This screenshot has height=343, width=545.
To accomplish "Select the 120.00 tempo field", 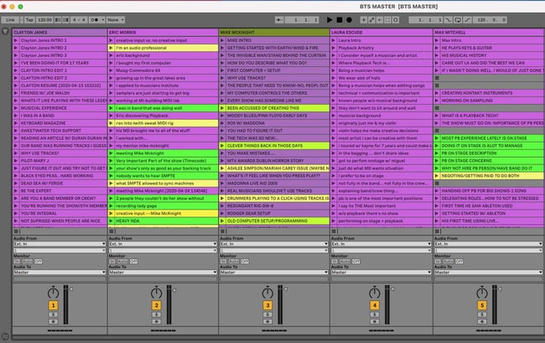I will (x=44, y=20).
